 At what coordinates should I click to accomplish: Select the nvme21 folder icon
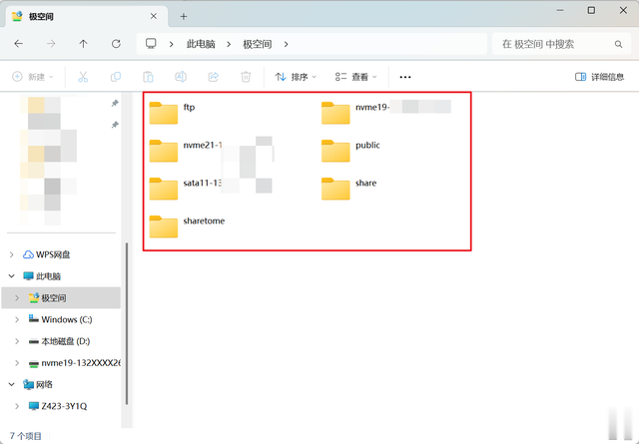(x=164, y=151)
